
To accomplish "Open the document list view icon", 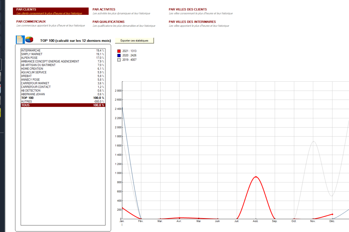I will (x=20, y=40).
